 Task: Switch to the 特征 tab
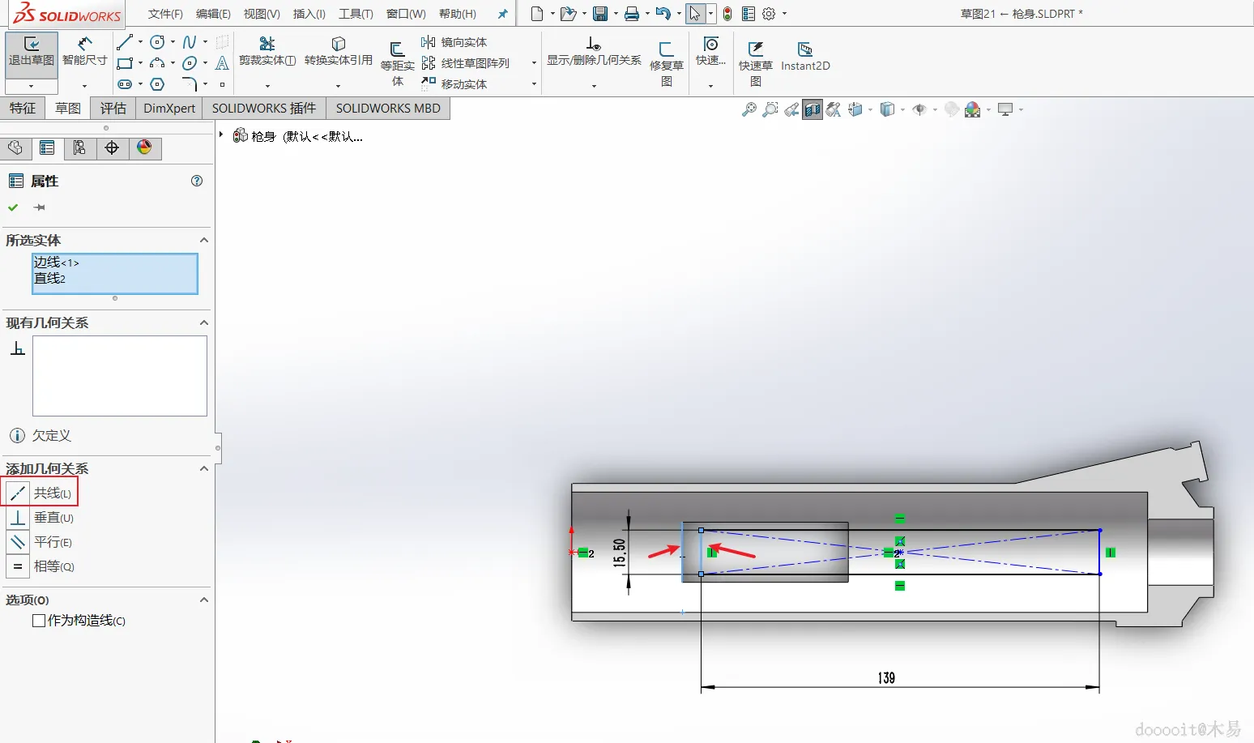pos(23,109)
